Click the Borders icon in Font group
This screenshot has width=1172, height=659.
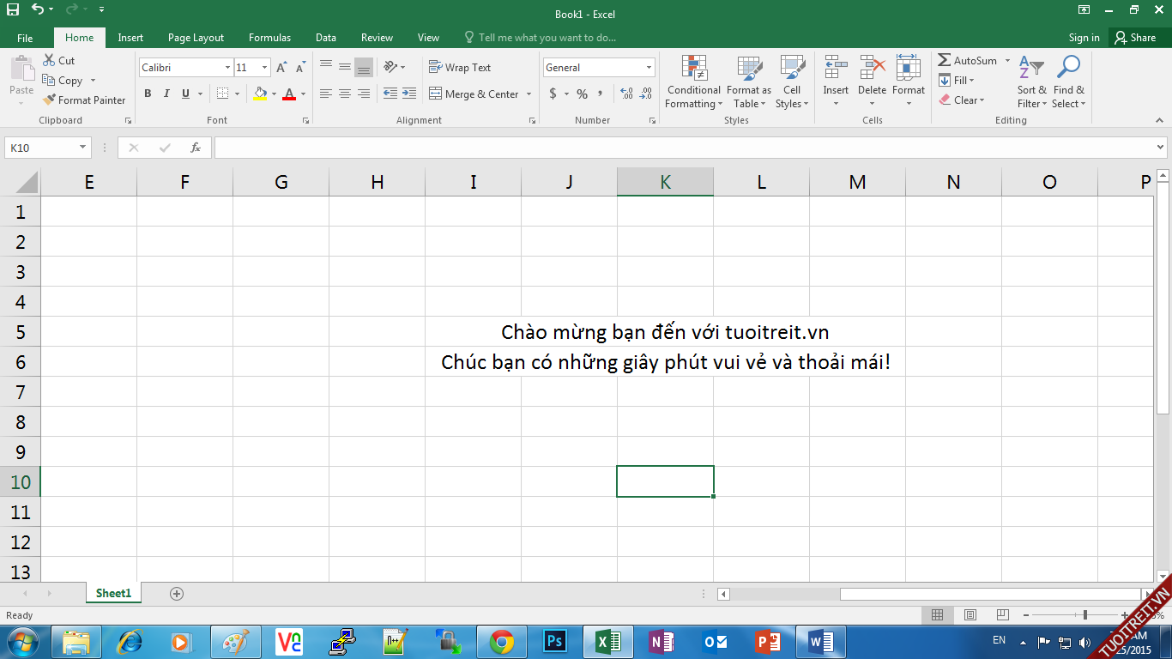223,94
